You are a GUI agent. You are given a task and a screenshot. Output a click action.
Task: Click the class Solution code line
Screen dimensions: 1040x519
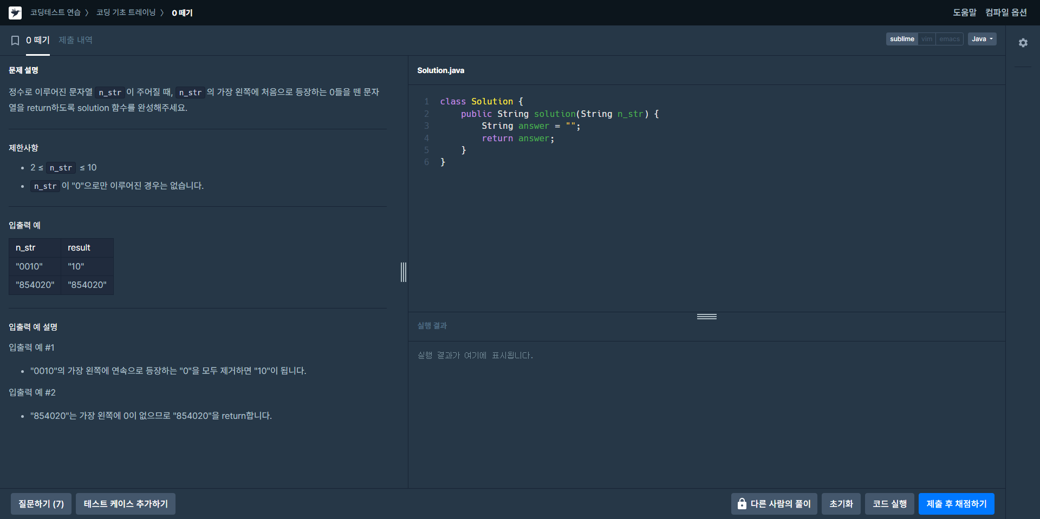pyautogui.click(x=482, y=102)
